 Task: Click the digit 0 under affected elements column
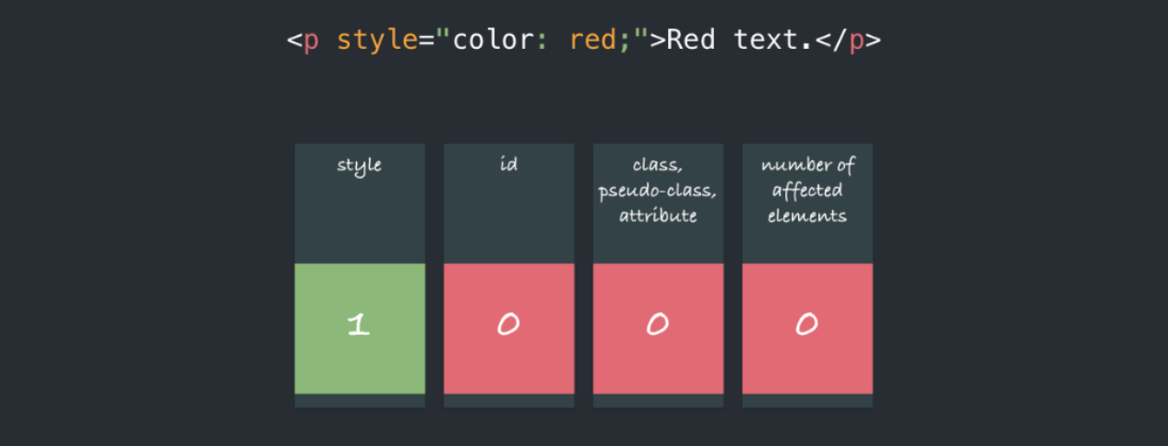[806, 324]
